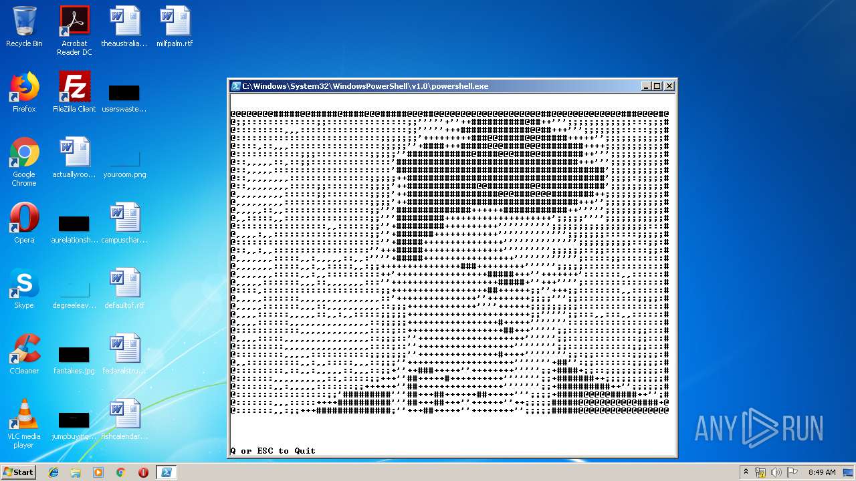This screenshot has width=856, height=481.
Task: Select the actuallyroo… Word document
Action: click(74, 158)
